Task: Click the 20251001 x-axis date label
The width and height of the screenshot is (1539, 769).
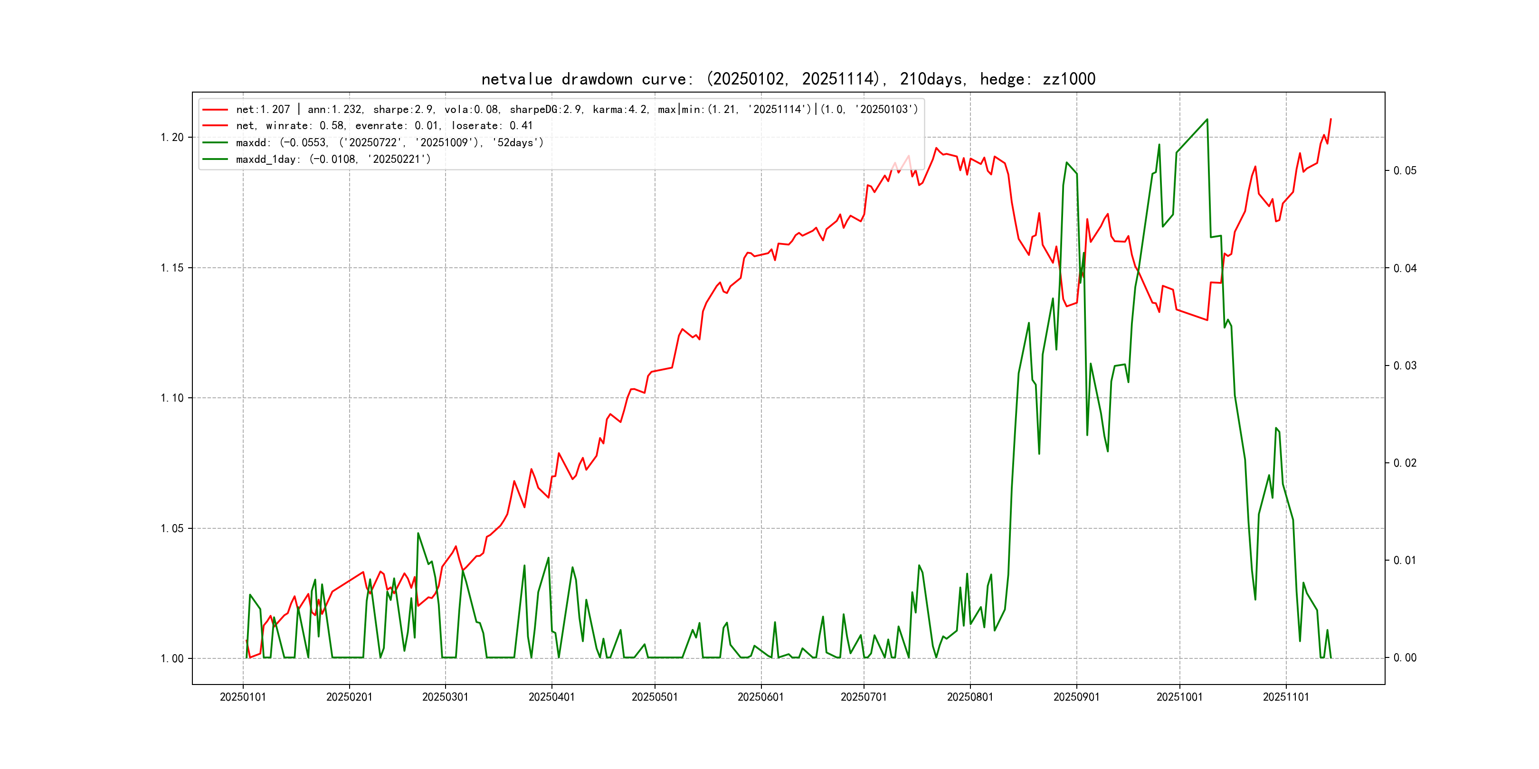Action: click(1179, 697)
